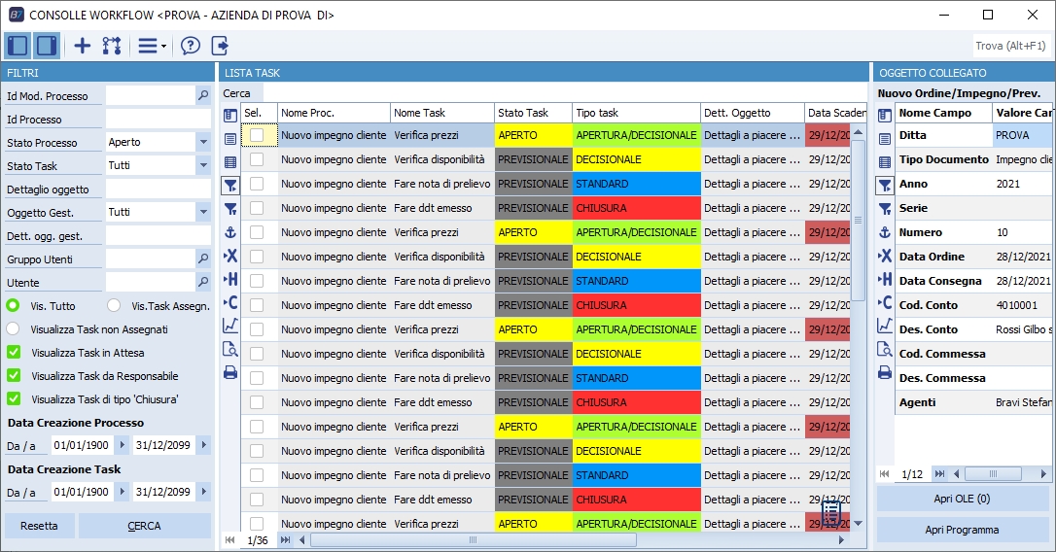Click the anchor icon beside the task list
Viewport: 1056px width, 552px height.
click(230, 232)
